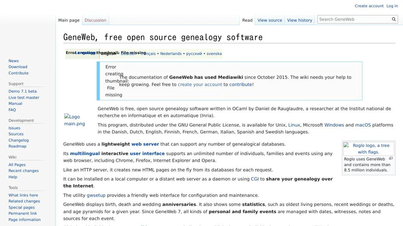The image size is (403, 226).
Task: Click the Permanent link tool
Action: click(23, 213)
